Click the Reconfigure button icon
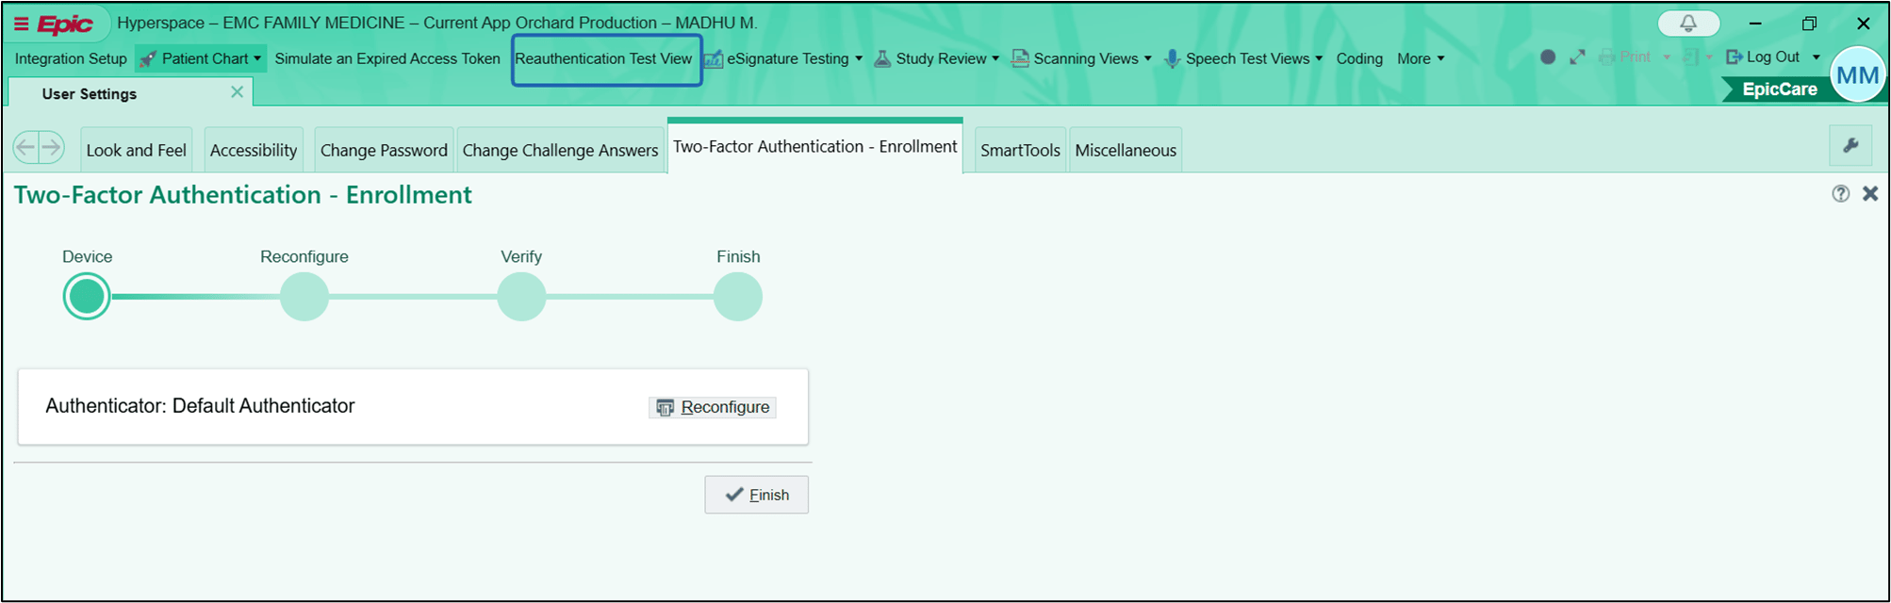The image size is (1891, 603). point(665,407)
